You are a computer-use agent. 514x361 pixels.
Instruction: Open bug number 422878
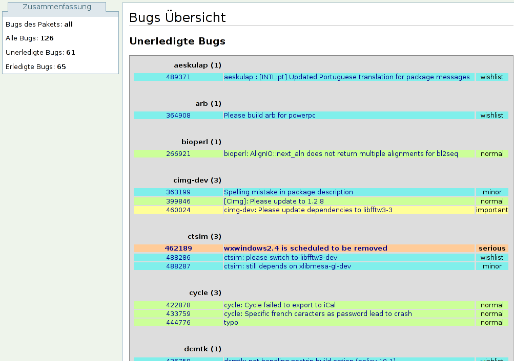[x=178, y=305]
